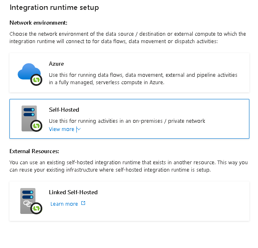
Task: Click the green sync badge on Linked Self-Hosted
Action: (x=37, y=208)
